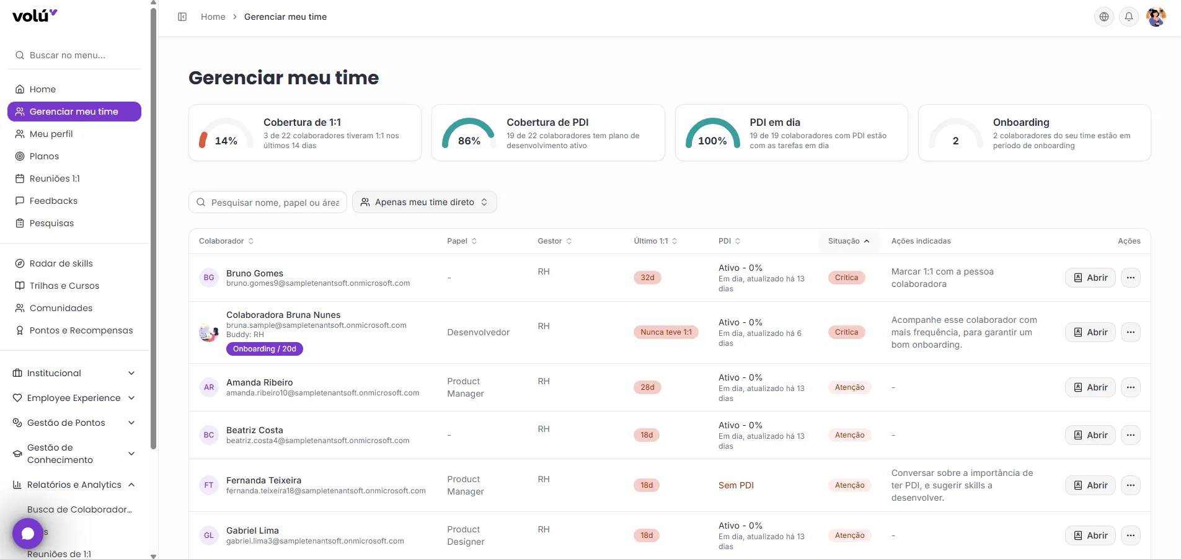Sort table by Colaborador column

[x=226, y=241]
